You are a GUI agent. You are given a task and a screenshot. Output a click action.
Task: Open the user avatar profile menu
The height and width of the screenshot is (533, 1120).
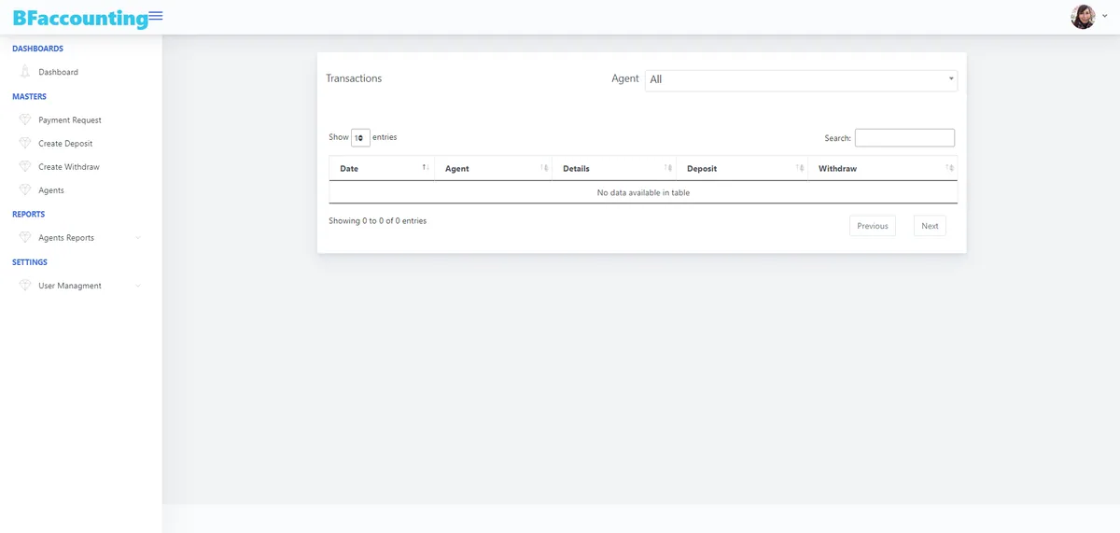(1083, 17)
